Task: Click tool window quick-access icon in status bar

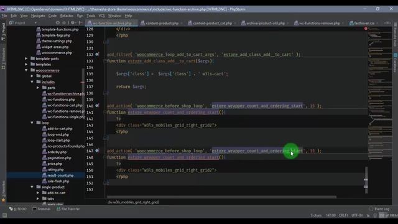Action: point(4,216)
